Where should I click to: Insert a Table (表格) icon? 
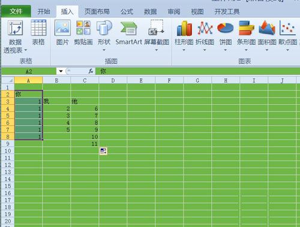coord(38,28)
